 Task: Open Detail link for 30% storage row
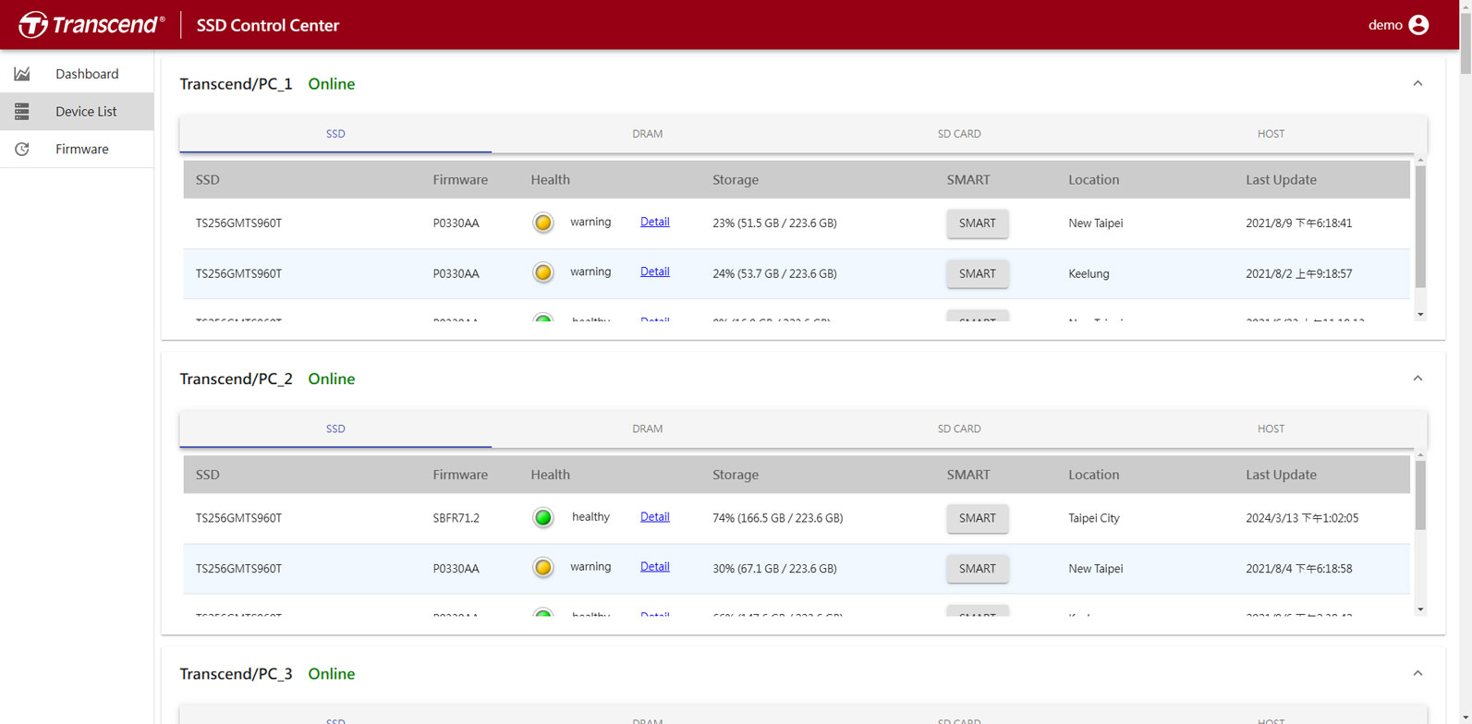coord(654,566)
